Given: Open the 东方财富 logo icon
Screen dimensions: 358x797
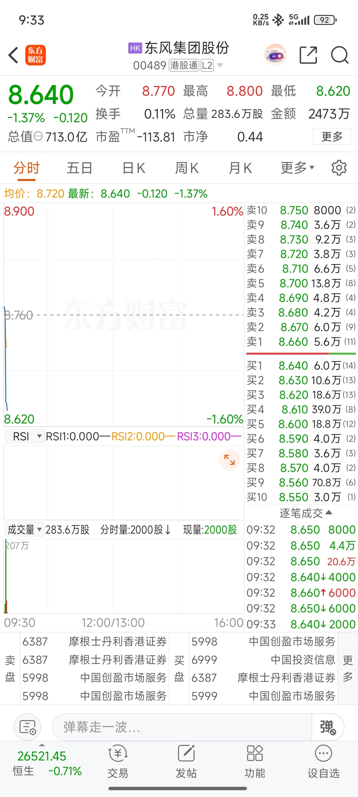Looking at the screenshot, I should tap(35, 55).
